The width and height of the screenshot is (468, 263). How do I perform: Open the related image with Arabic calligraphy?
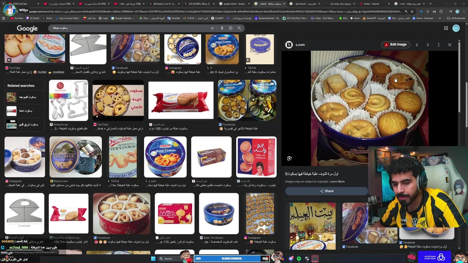(313, 226)
